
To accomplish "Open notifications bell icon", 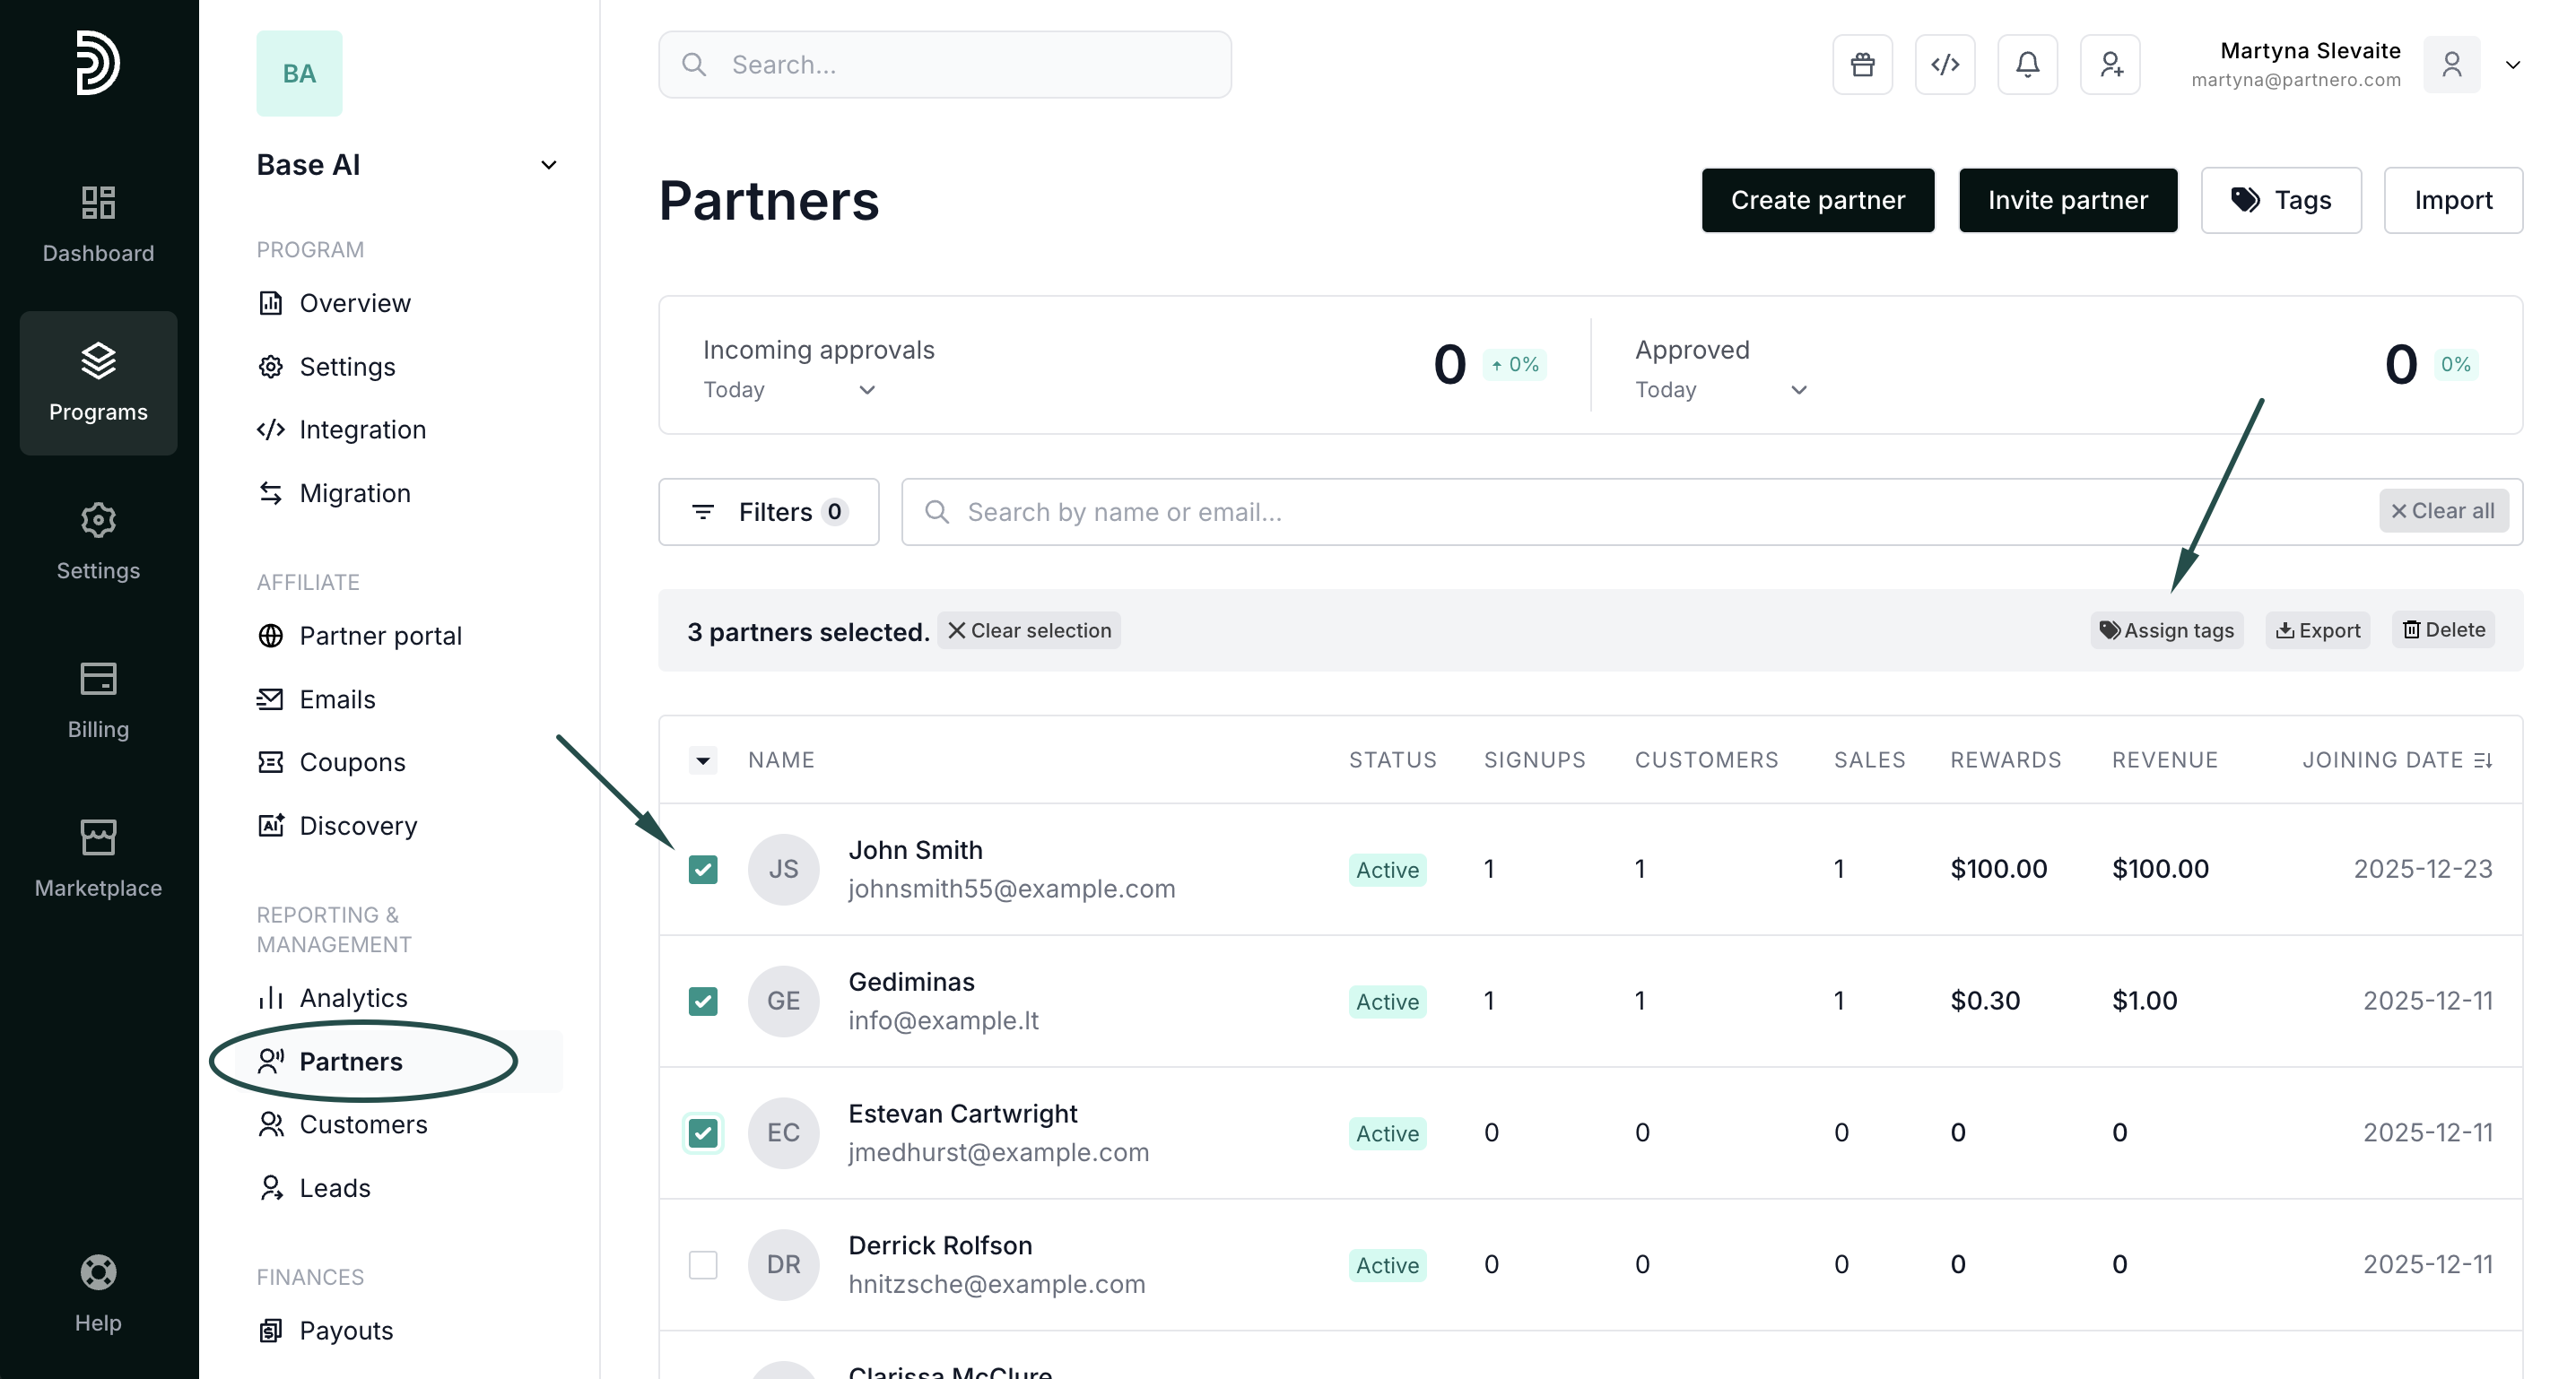I will [2027, 65].
